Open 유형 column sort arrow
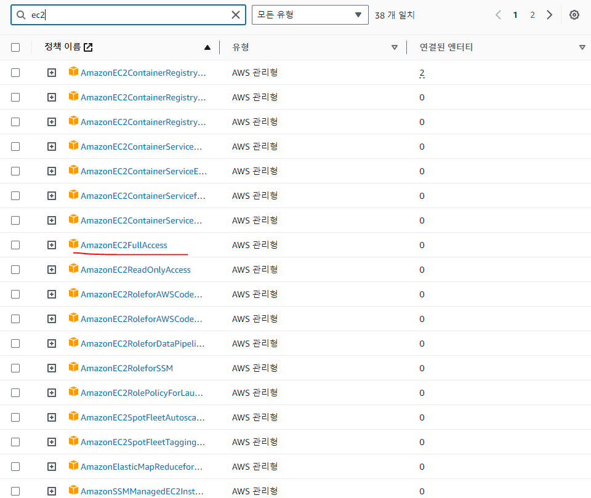Image resolution: width=591 pixels, height=498 pixels. (394, 47)
